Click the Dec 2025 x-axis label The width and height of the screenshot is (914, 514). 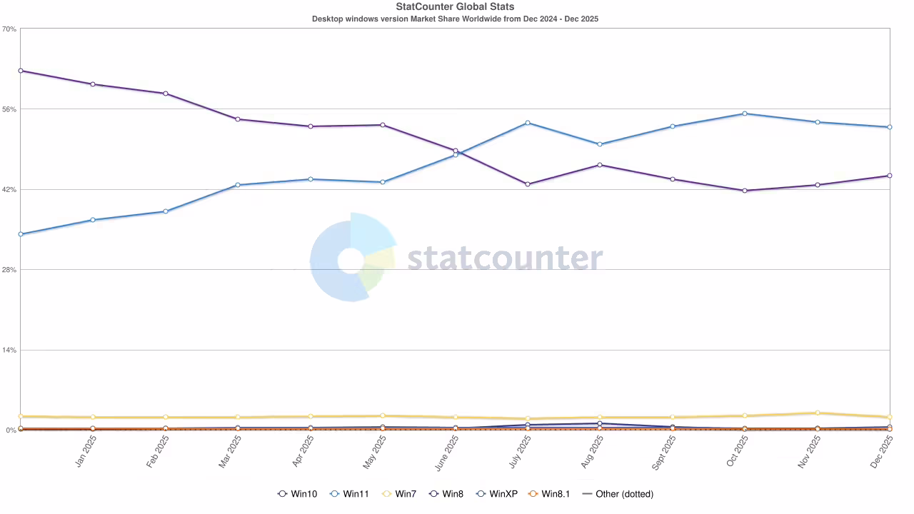[881, 453]
